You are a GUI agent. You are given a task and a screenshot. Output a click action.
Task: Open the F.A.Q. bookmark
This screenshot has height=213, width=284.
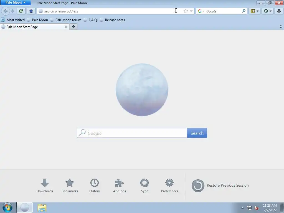91,20
